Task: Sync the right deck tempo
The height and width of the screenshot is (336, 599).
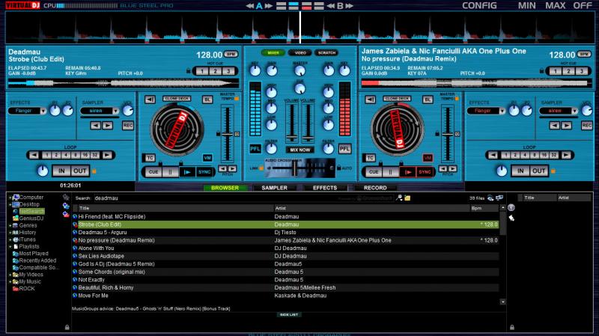Action: (425, 172)
